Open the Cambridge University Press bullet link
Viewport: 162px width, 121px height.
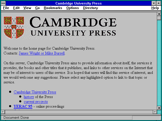pos(35,92)
